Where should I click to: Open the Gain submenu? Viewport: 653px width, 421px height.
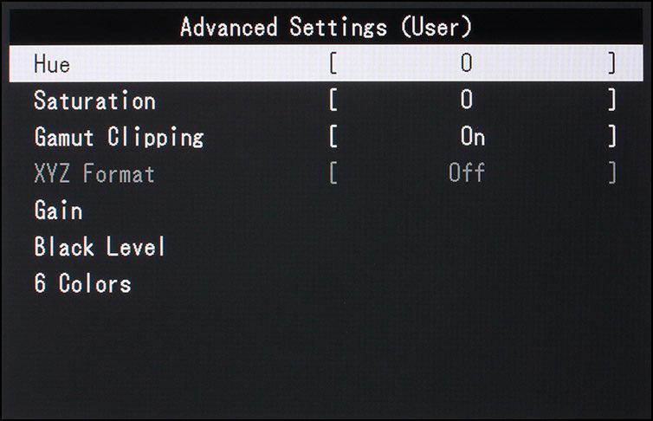click(x=58, y=210)
